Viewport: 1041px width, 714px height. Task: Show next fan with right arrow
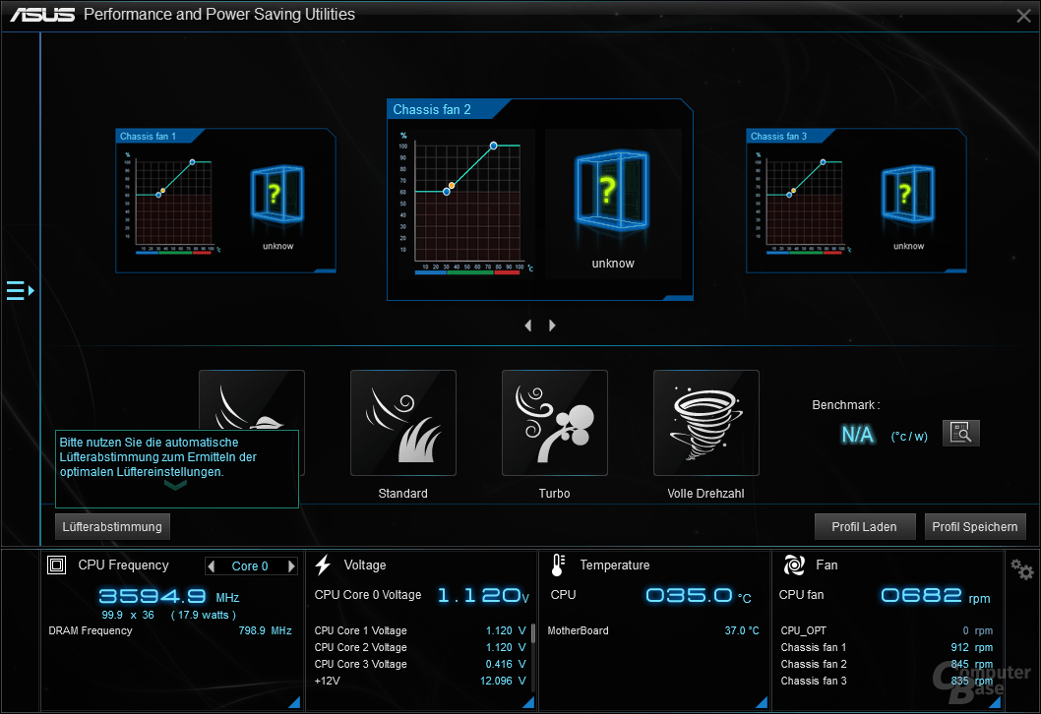552,326
